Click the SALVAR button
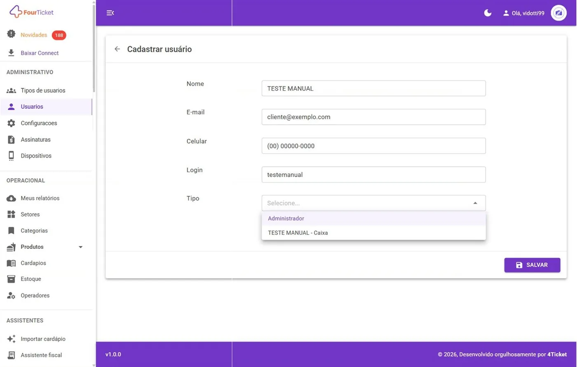Viewport: 577px width, 367px height. [x=532, y=265]
